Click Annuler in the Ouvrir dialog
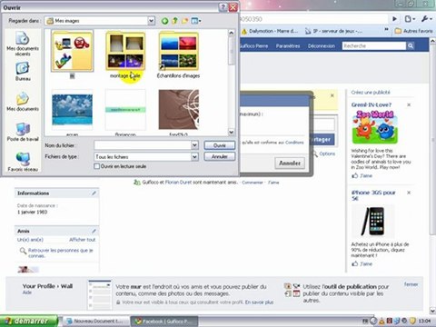Image resolution: width=436 pixels, height=327 pixels. 220,156
